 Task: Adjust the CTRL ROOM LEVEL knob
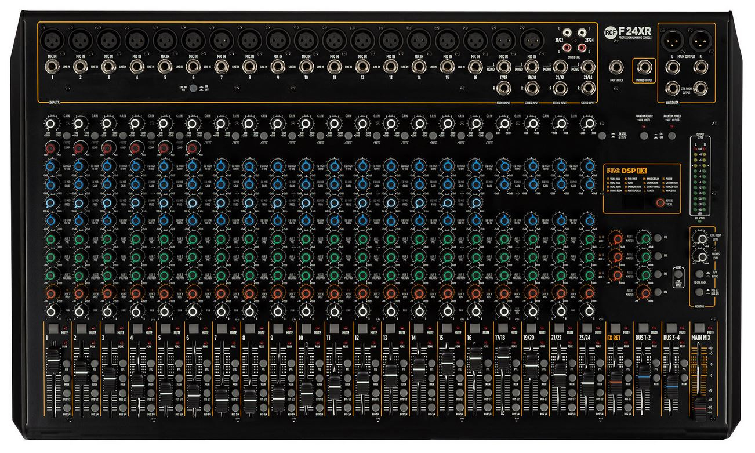tap(702, 238)
